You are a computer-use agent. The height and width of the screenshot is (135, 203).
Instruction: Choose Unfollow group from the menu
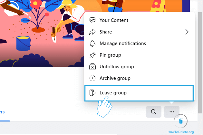point(117,67)
